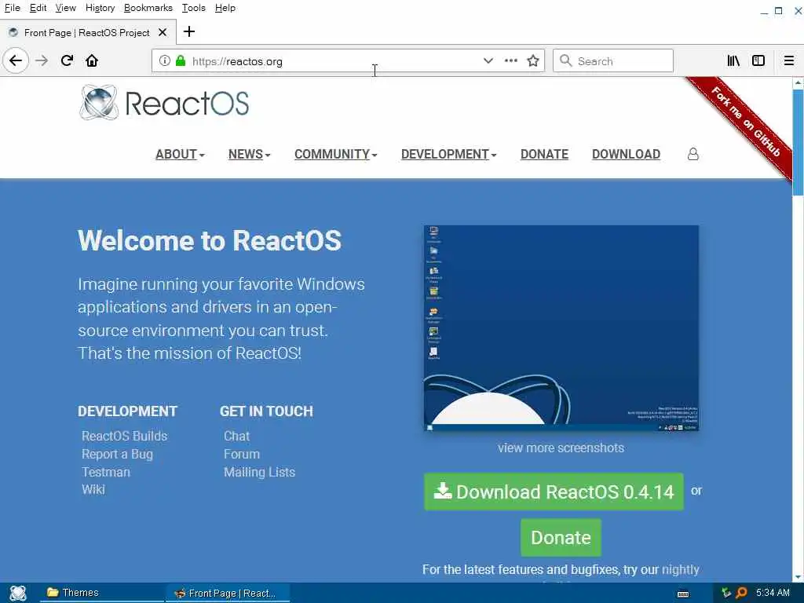Click the green network tray icon
This screenshot has width=804, height=603.
pyautogui.click(x=726, y=594)
